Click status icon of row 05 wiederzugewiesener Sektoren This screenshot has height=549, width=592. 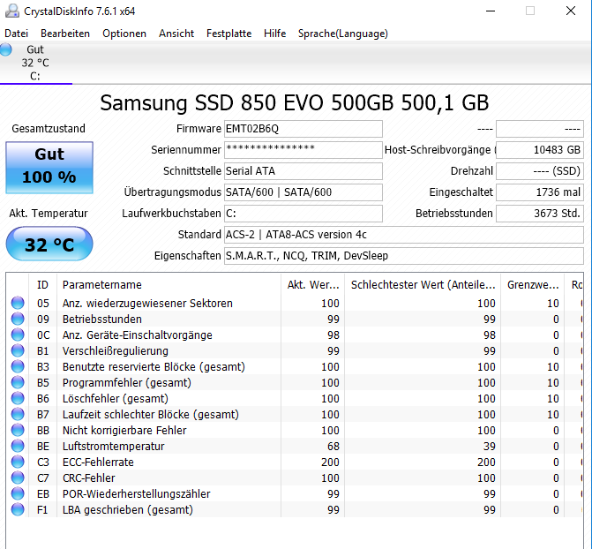(x=18, y=303)
